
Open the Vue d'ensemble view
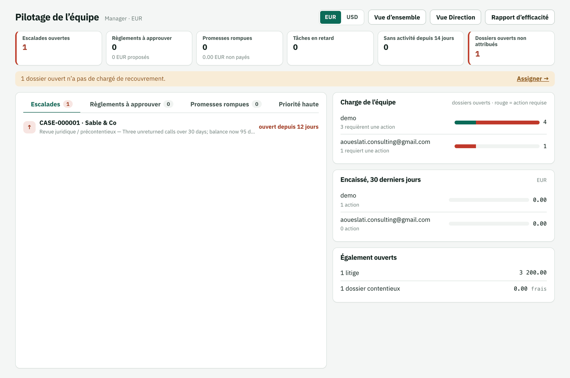397,17
